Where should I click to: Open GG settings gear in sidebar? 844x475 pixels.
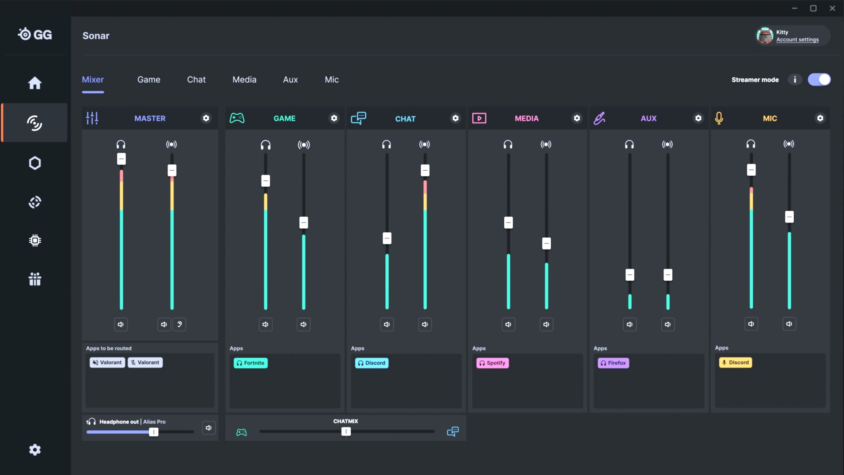(x=35, y=450)
